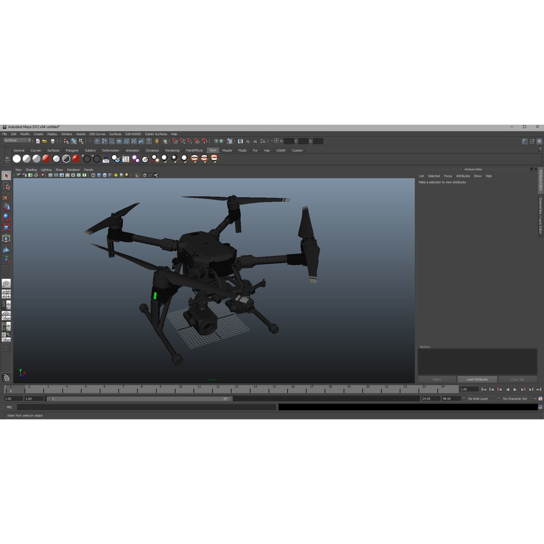
Task: Enable snap to grid magnet
Action: 175,141
